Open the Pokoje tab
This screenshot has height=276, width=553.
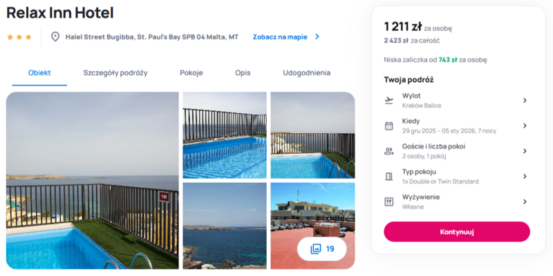(x=191, y=73)
